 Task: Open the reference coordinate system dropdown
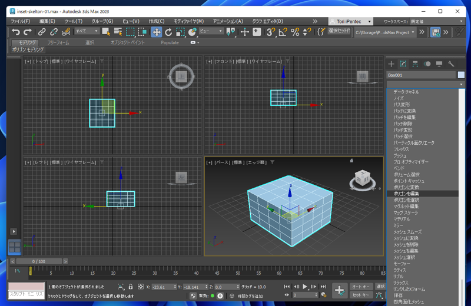point(211,31)
